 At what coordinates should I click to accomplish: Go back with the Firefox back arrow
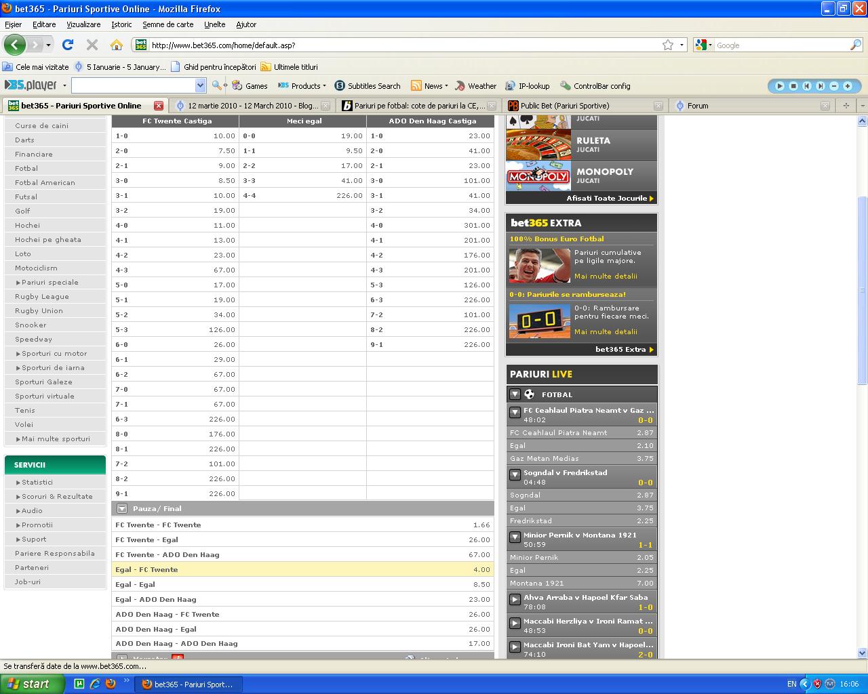pos(14,45)
